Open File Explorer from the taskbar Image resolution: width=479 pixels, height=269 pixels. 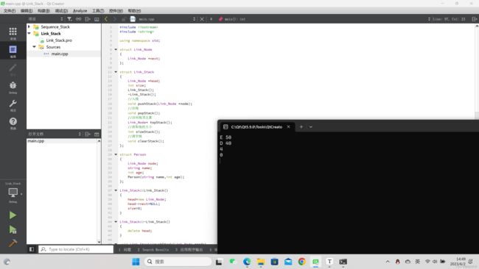point(261,262)
